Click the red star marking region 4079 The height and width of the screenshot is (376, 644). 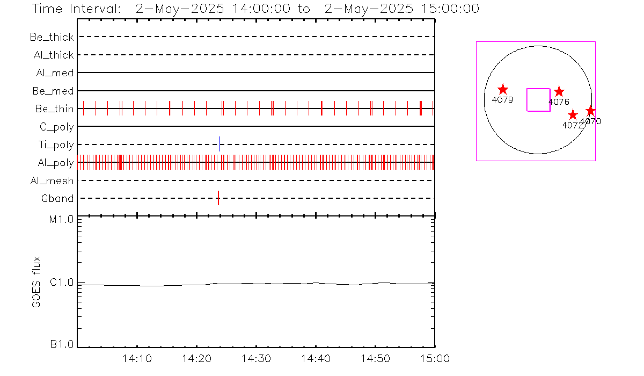tap(503, 89)
